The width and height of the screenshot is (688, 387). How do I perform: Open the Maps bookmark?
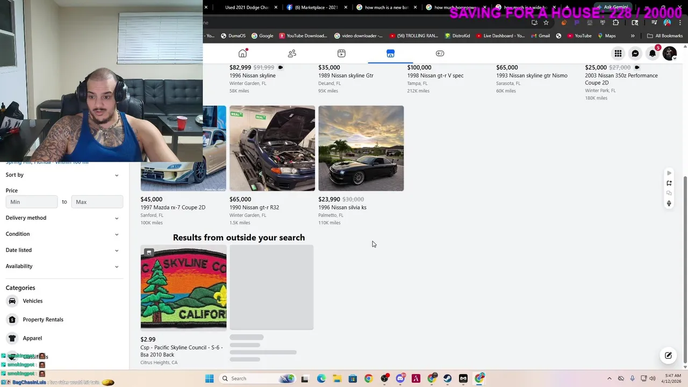(606, 36)
